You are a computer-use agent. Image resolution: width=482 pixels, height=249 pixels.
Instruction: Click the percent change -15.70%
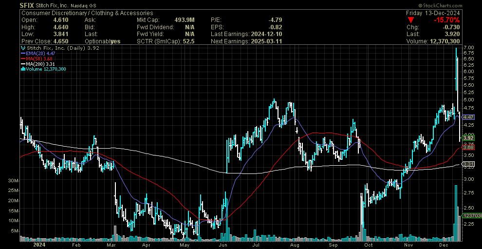coord(446,20)
